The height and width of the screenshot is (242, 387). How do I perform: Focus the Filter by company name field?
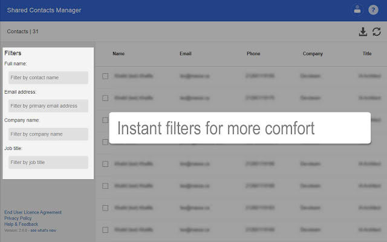click(48, 134)
